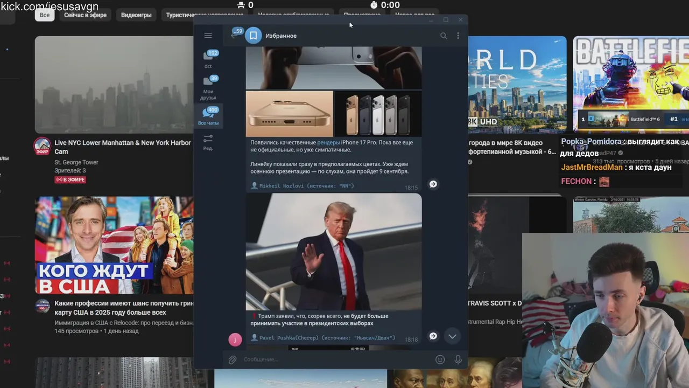Open Live NYC Lower Manhattan stream thumbnail
This screenshot has width=689, height=388.
click(114, 85)
